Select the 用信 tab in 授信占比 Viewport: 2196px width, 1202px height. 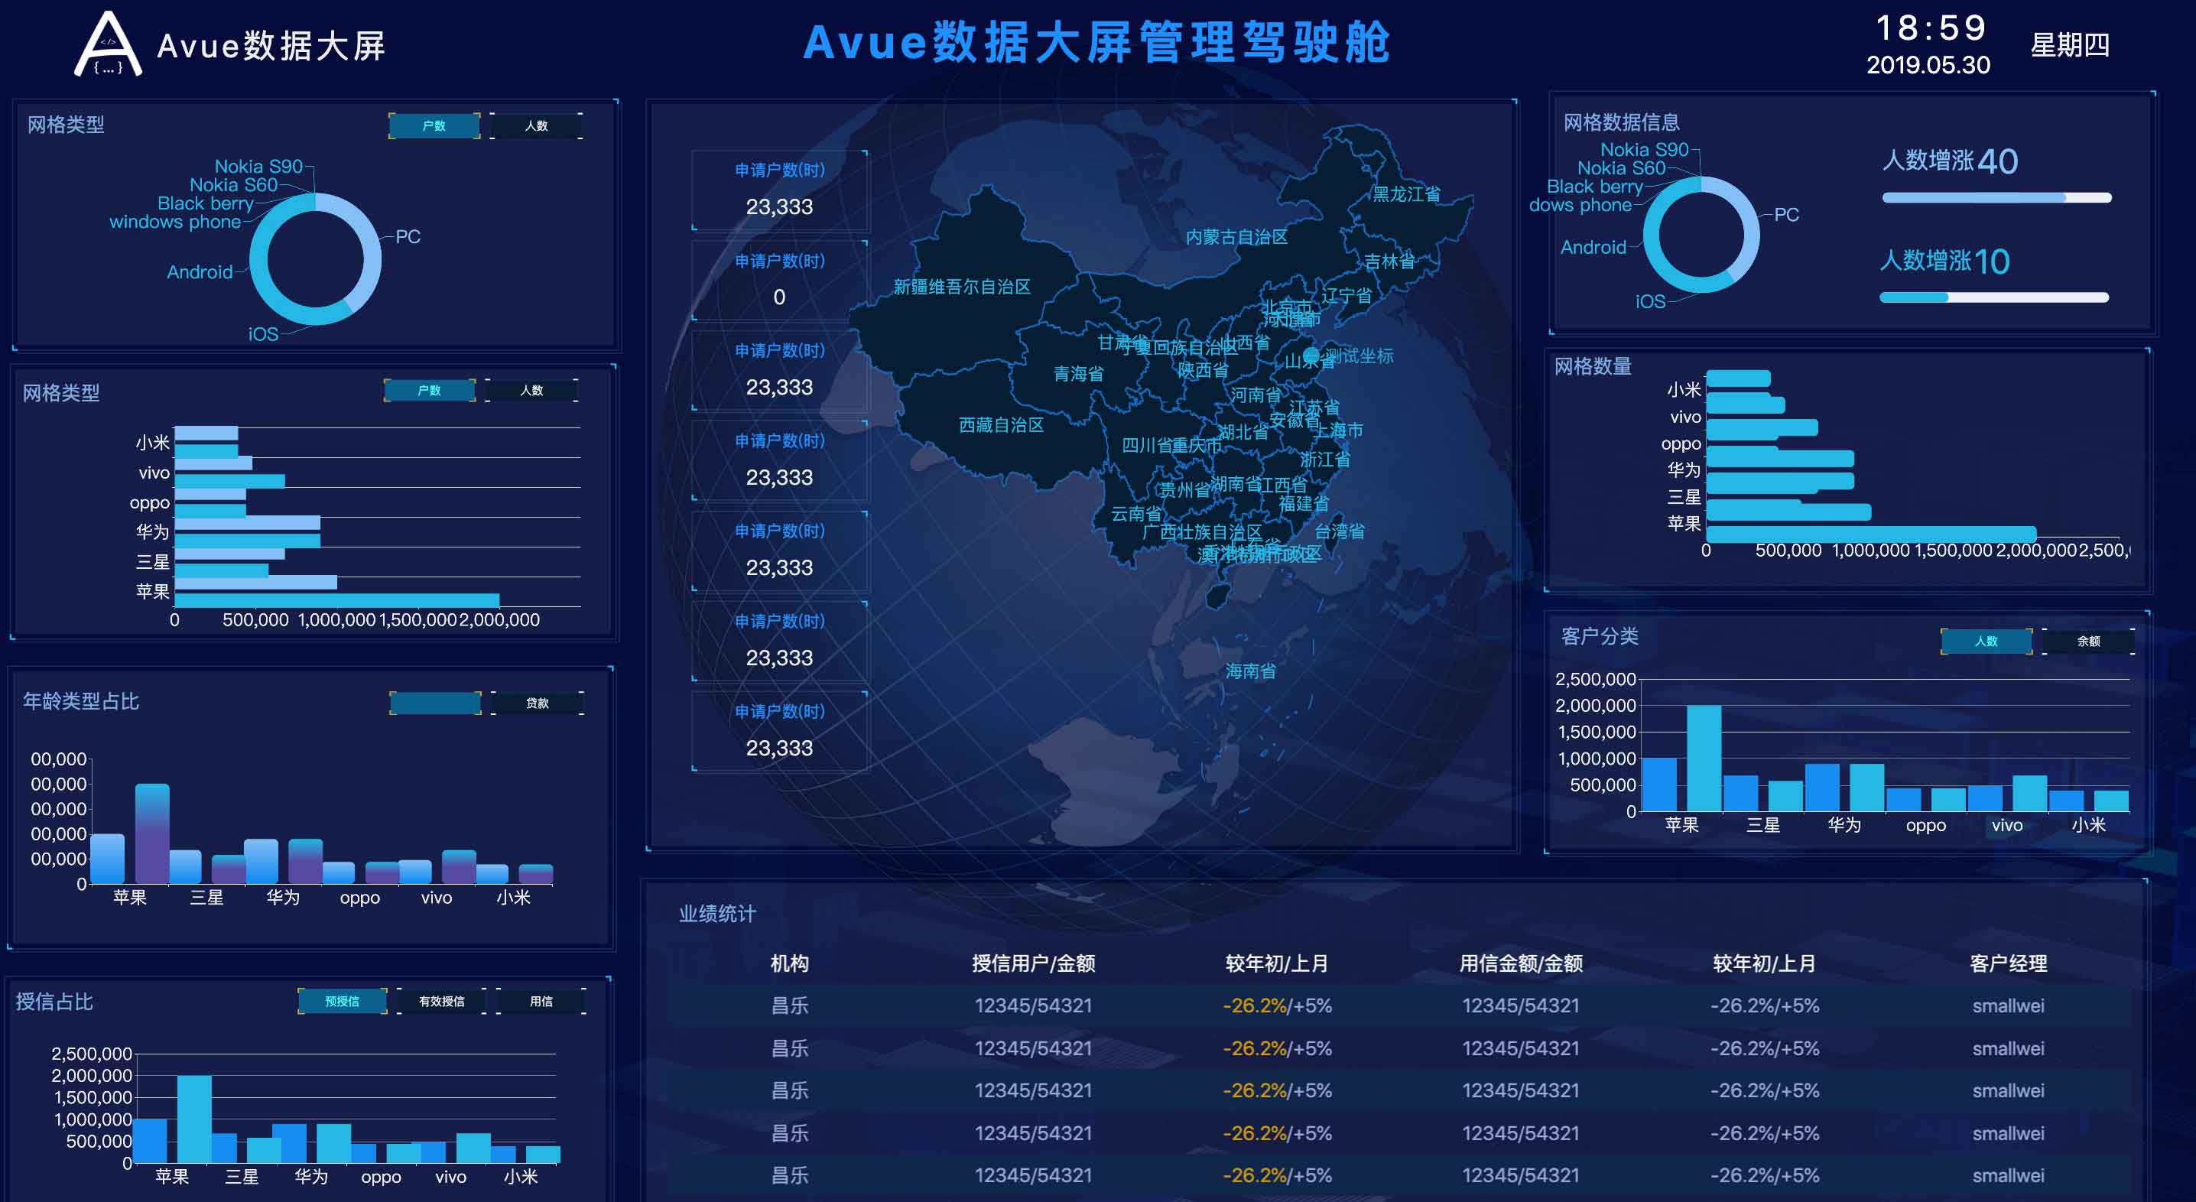coord(541,1002)
